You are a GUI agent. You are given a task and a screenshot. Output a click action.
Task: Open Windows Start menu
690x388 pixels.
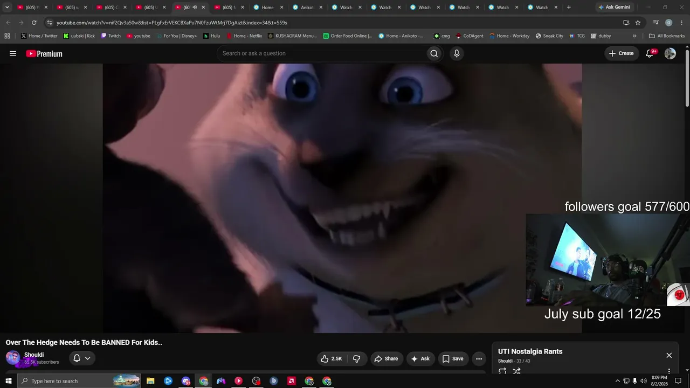click(x=8, y=381)
